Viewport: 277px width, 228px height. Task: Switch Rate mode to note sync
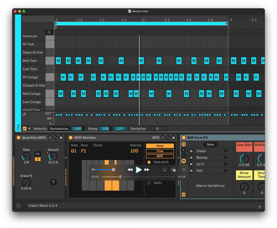point(38,159)
